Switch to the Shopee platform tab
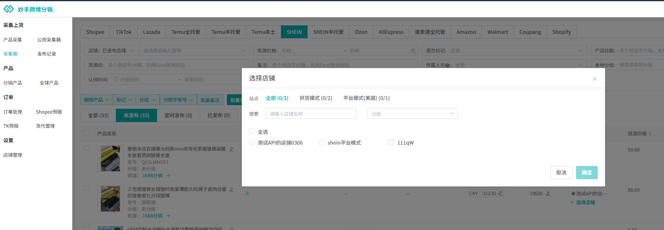The height and width of the screenshot is (230, 664). (95, 32)
